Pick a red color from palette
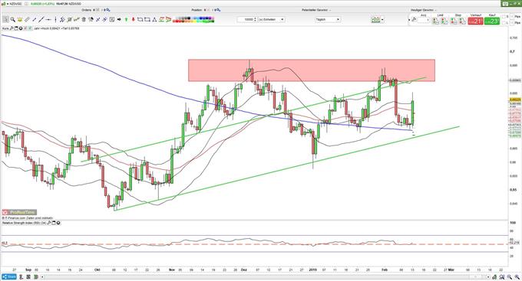The width and height of the screenshot is (522, 281). pos(177,21)
